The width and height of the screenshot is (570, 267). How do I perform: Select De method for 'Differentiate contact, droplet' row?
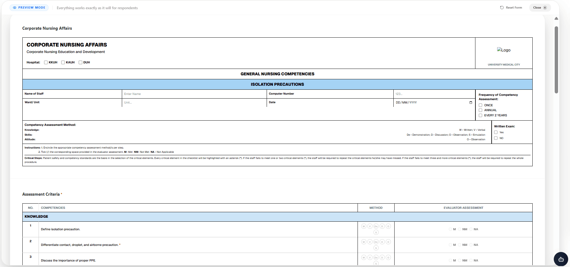tap(376, 242)
